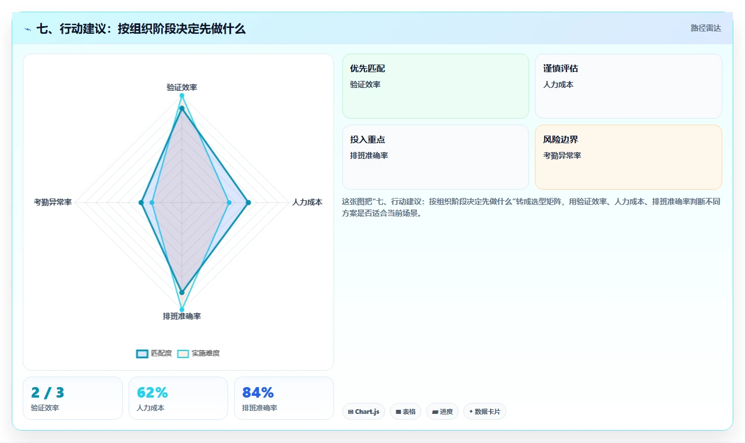The width and height of the screenshot is (745, 443).
Task: Click the Chart.js tag chip
Action: [x=364, y=412]
